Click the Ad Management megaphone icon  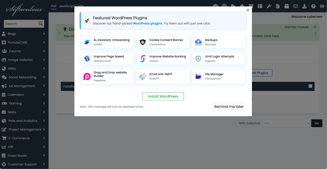[4, 86]
